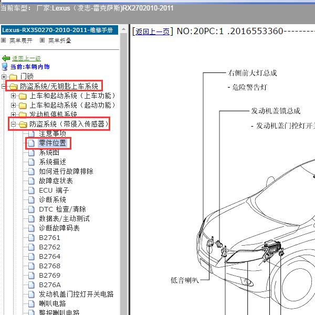The width and height of the screenshot is (315, 315).
Task: Open the 系统描述 page
Action: tap(52, 162)
